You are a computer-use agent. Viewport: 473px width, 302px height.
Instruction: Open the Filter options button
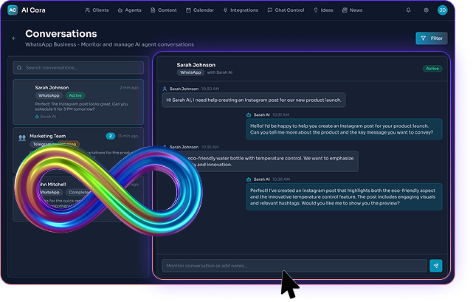431,38
